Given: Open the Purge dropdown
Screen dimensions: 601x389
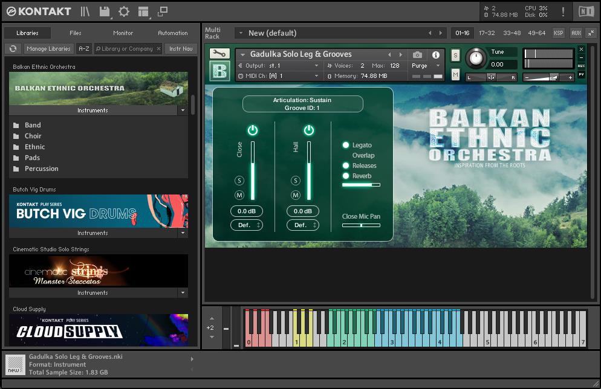Looking at the screenshot, I should (x=426, y=66).
